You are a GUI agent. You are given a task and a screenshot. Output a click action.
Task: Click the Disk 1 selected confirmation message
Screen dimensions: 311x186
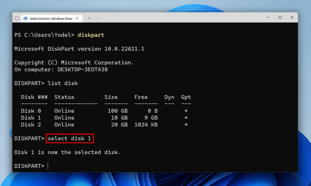pos(67,152)
